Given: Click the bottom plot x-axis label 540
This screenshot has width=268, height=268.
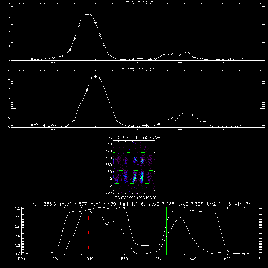Looking at the screenshot, I should [90, 259].
